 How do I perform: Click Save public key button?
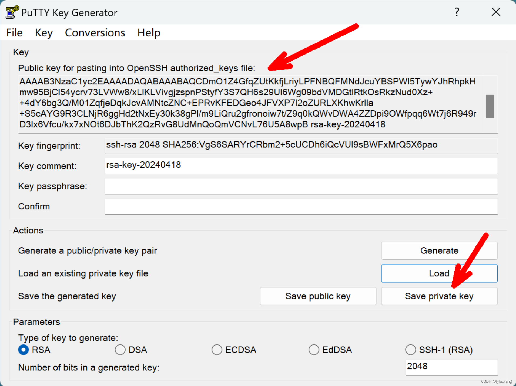(318, 296)
